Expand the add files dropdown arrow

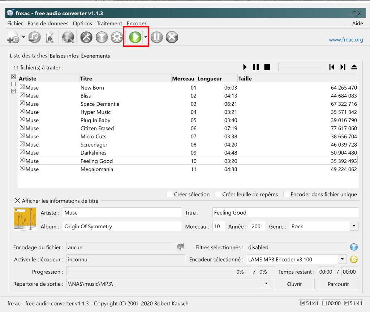pyautogui.click(x=23, y=37)
